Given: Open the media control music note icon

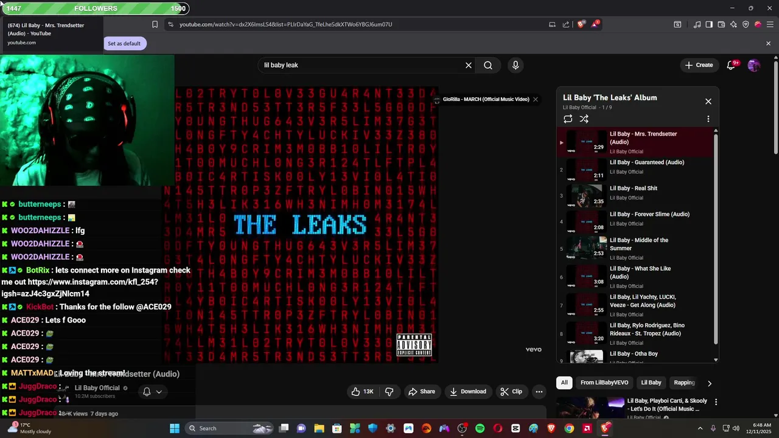Looking at the screenshot, I should click(697, 24).
